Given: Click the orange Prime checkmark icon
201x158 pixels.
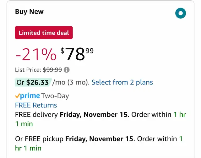Looking at the screenshot, I should click(x=18, y=96).
